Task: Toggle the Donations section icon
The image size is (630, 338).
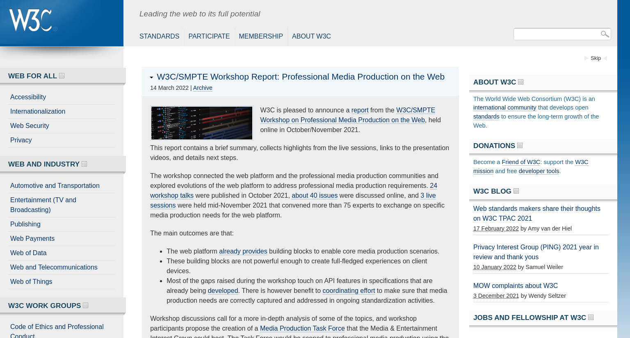Action: click(520, 146)
